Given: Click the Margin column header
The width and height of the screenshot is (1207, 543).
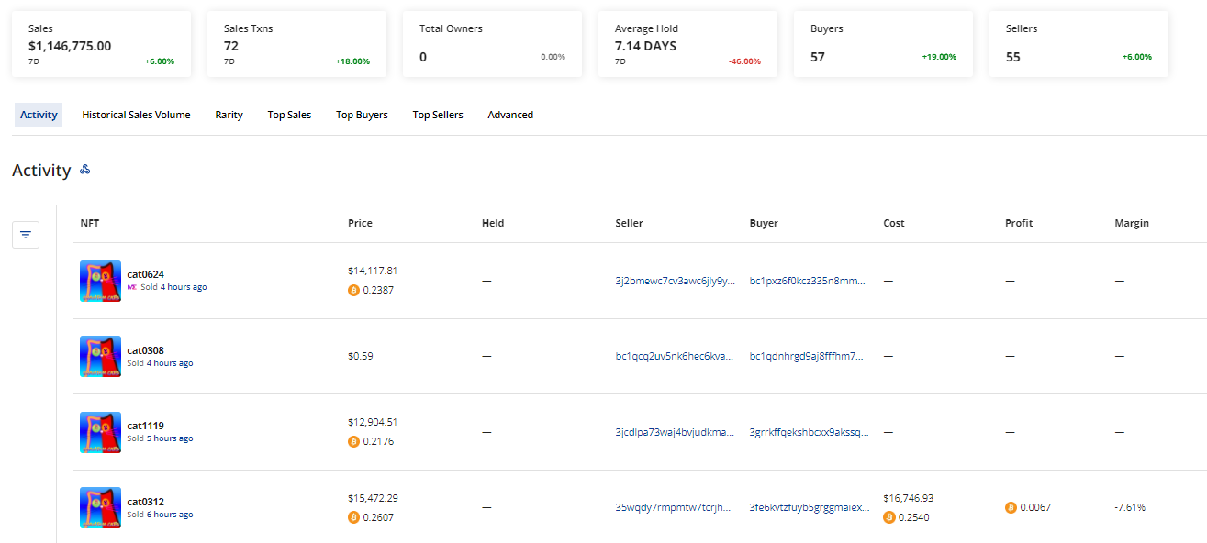Looking at the screenshot, I should pos(1132,223).
